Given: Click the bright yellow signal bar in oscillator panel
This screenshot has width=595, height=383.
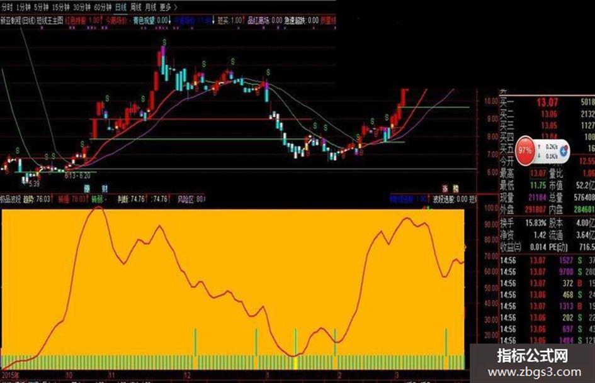Looking at the screenshot, I should point(295,349).
